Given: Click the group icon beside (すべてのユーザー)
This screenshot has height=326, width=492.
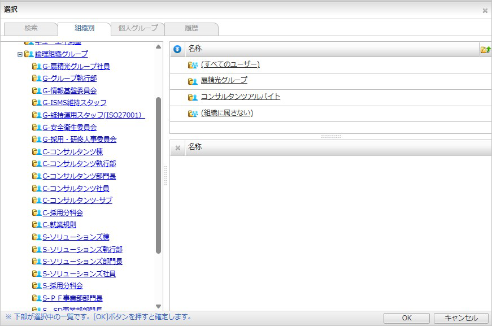Looking at the screenshot, I should click(193, 65).
